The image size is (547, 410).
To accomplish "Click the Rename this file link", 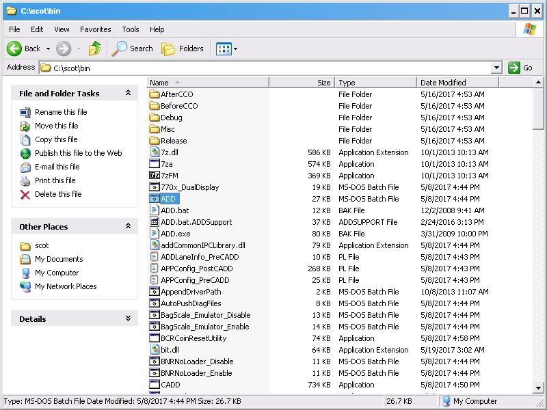I will [x=61, y=112].
